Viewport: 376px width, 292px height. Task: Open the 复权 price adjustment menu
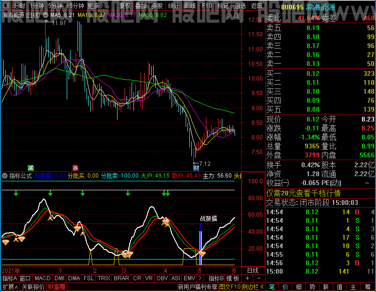pyautogui.click(x=125, y=6)
